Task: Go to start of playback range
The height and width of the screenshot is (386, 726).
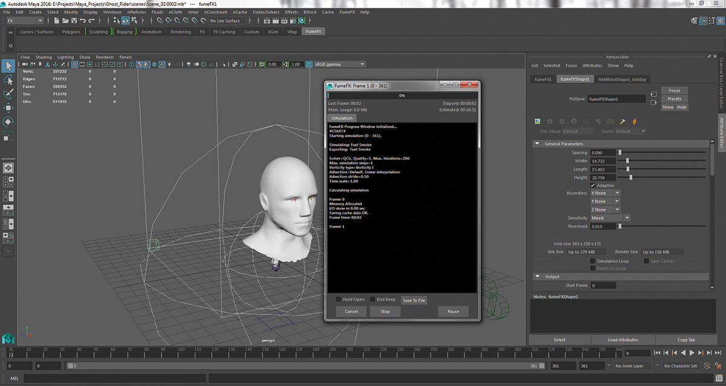Action: (658, 353)
